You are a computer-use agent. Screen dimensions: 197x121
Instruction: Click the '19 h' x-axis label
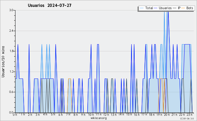[160, 114]
